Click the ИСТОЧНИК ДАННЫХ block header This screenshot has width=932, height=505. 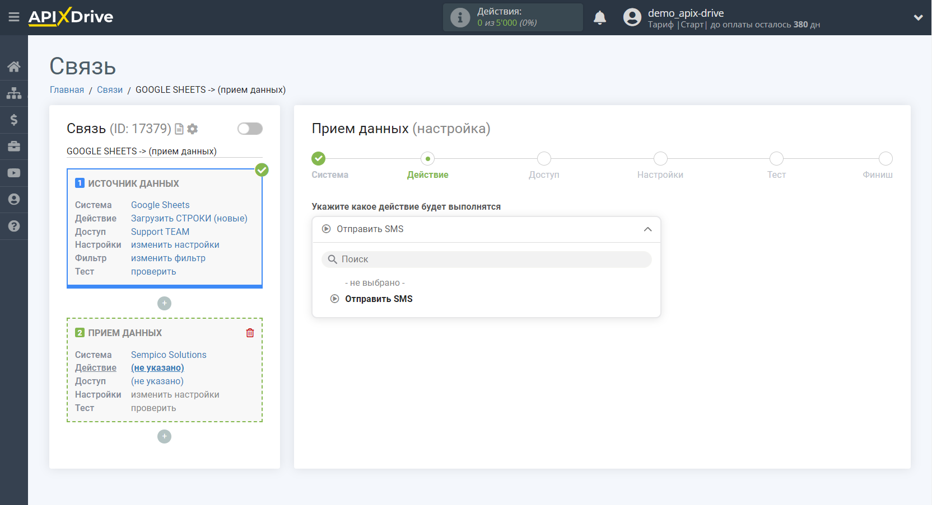[133, 183]
